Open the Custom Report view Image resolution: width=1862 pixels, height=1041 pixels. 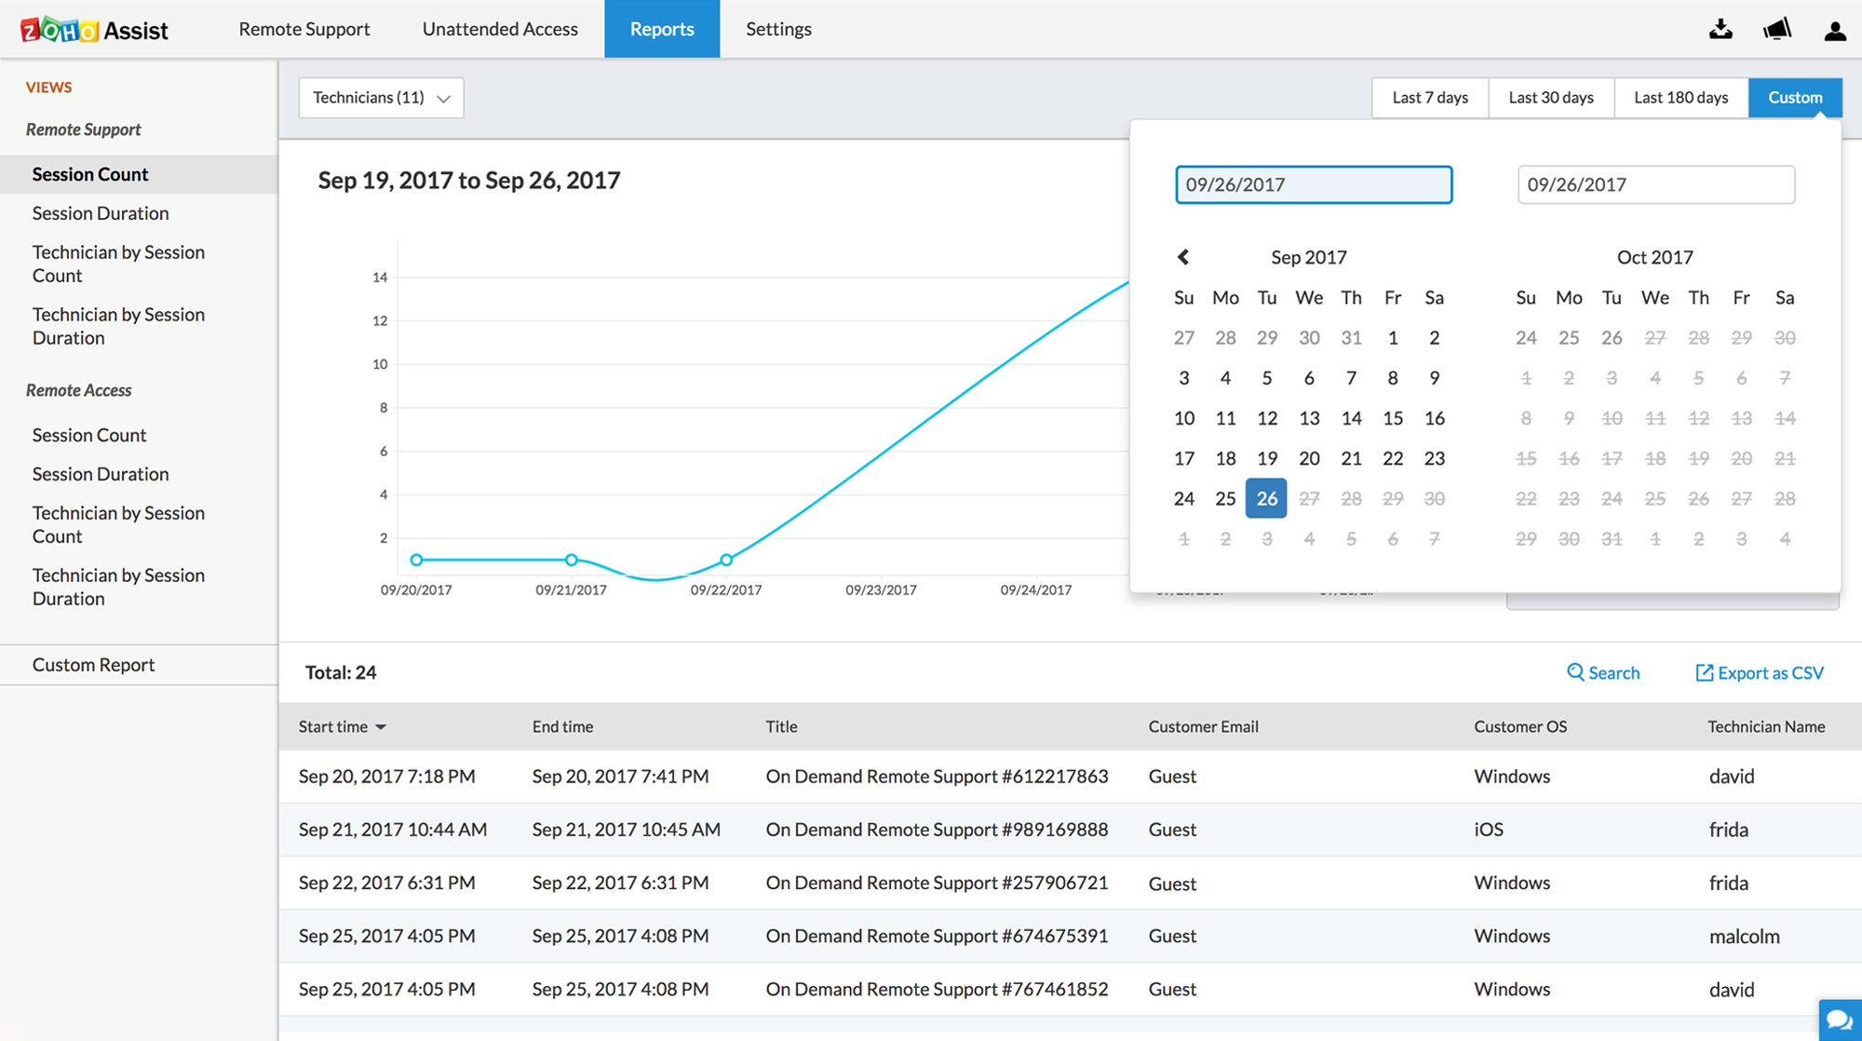[x=93, y=665]
